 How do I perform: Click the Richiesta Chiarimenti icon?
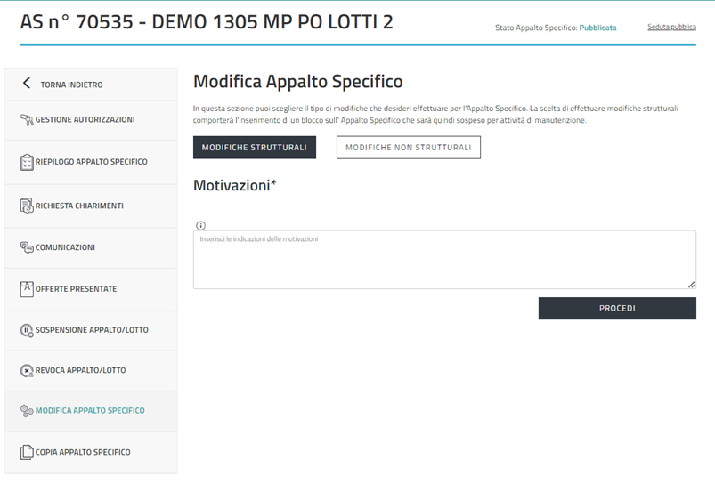click(x=27, y=206)
